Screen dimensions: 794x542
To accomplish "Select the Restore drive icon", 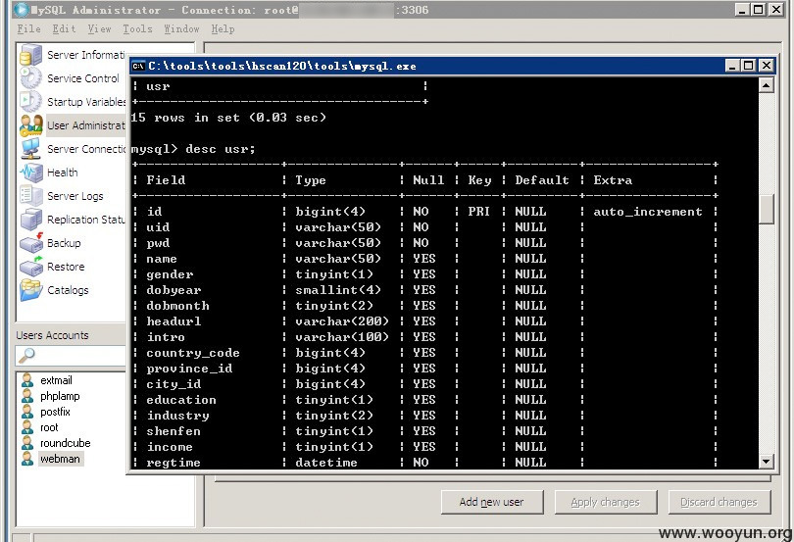I will (31, 266).
